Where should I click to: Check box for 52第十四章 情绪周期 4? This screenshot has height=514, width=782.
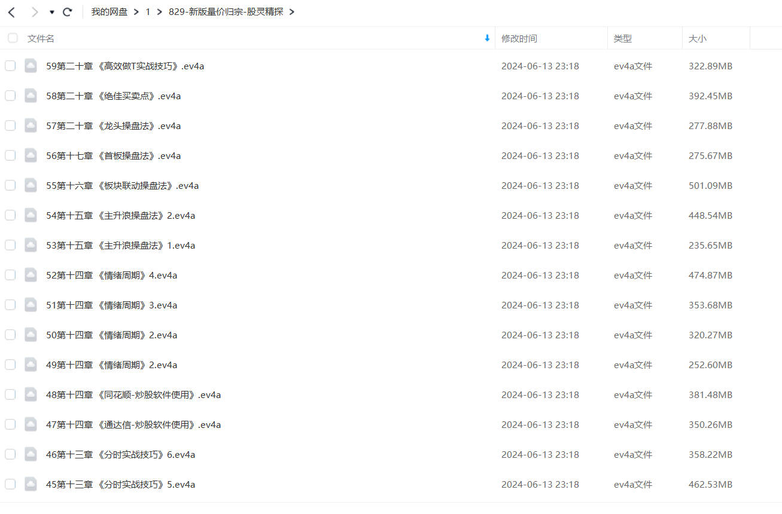click(10, 275)
